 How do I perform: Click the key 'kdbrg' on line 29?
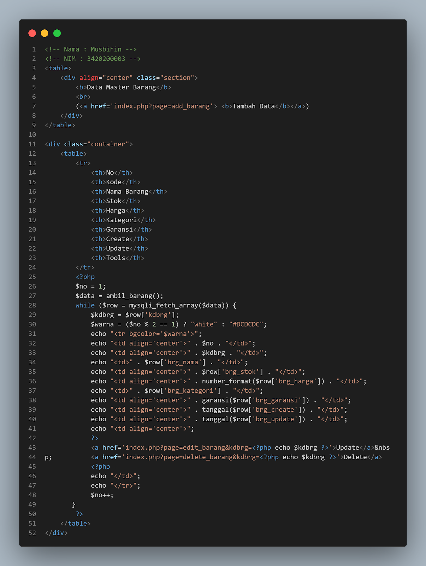(x=158, y=315)
